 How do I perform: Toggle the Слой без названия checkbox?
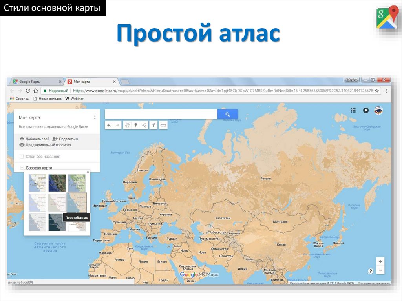coord(22,157)
